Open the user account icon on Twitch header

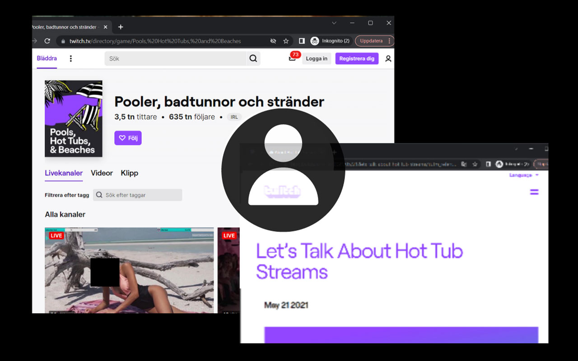pos(388,59)
